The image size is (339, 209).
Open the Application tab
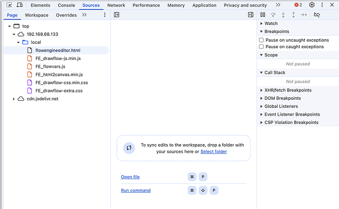coord(204,5)
